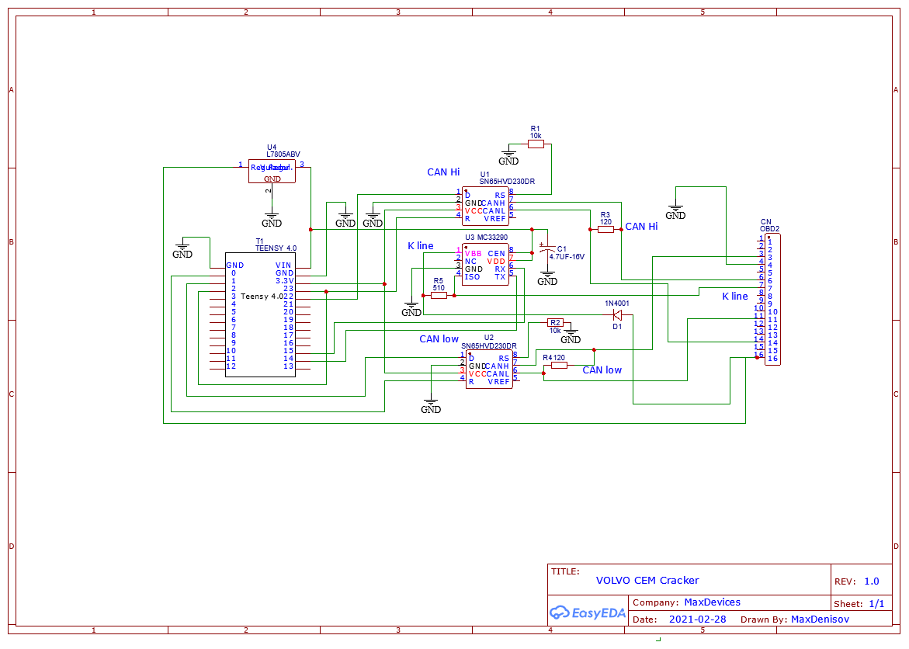Select the U2 SN65HVD230DR transceiver chip
The width and height of the screenshot is (909, 649).
[489, 370]
